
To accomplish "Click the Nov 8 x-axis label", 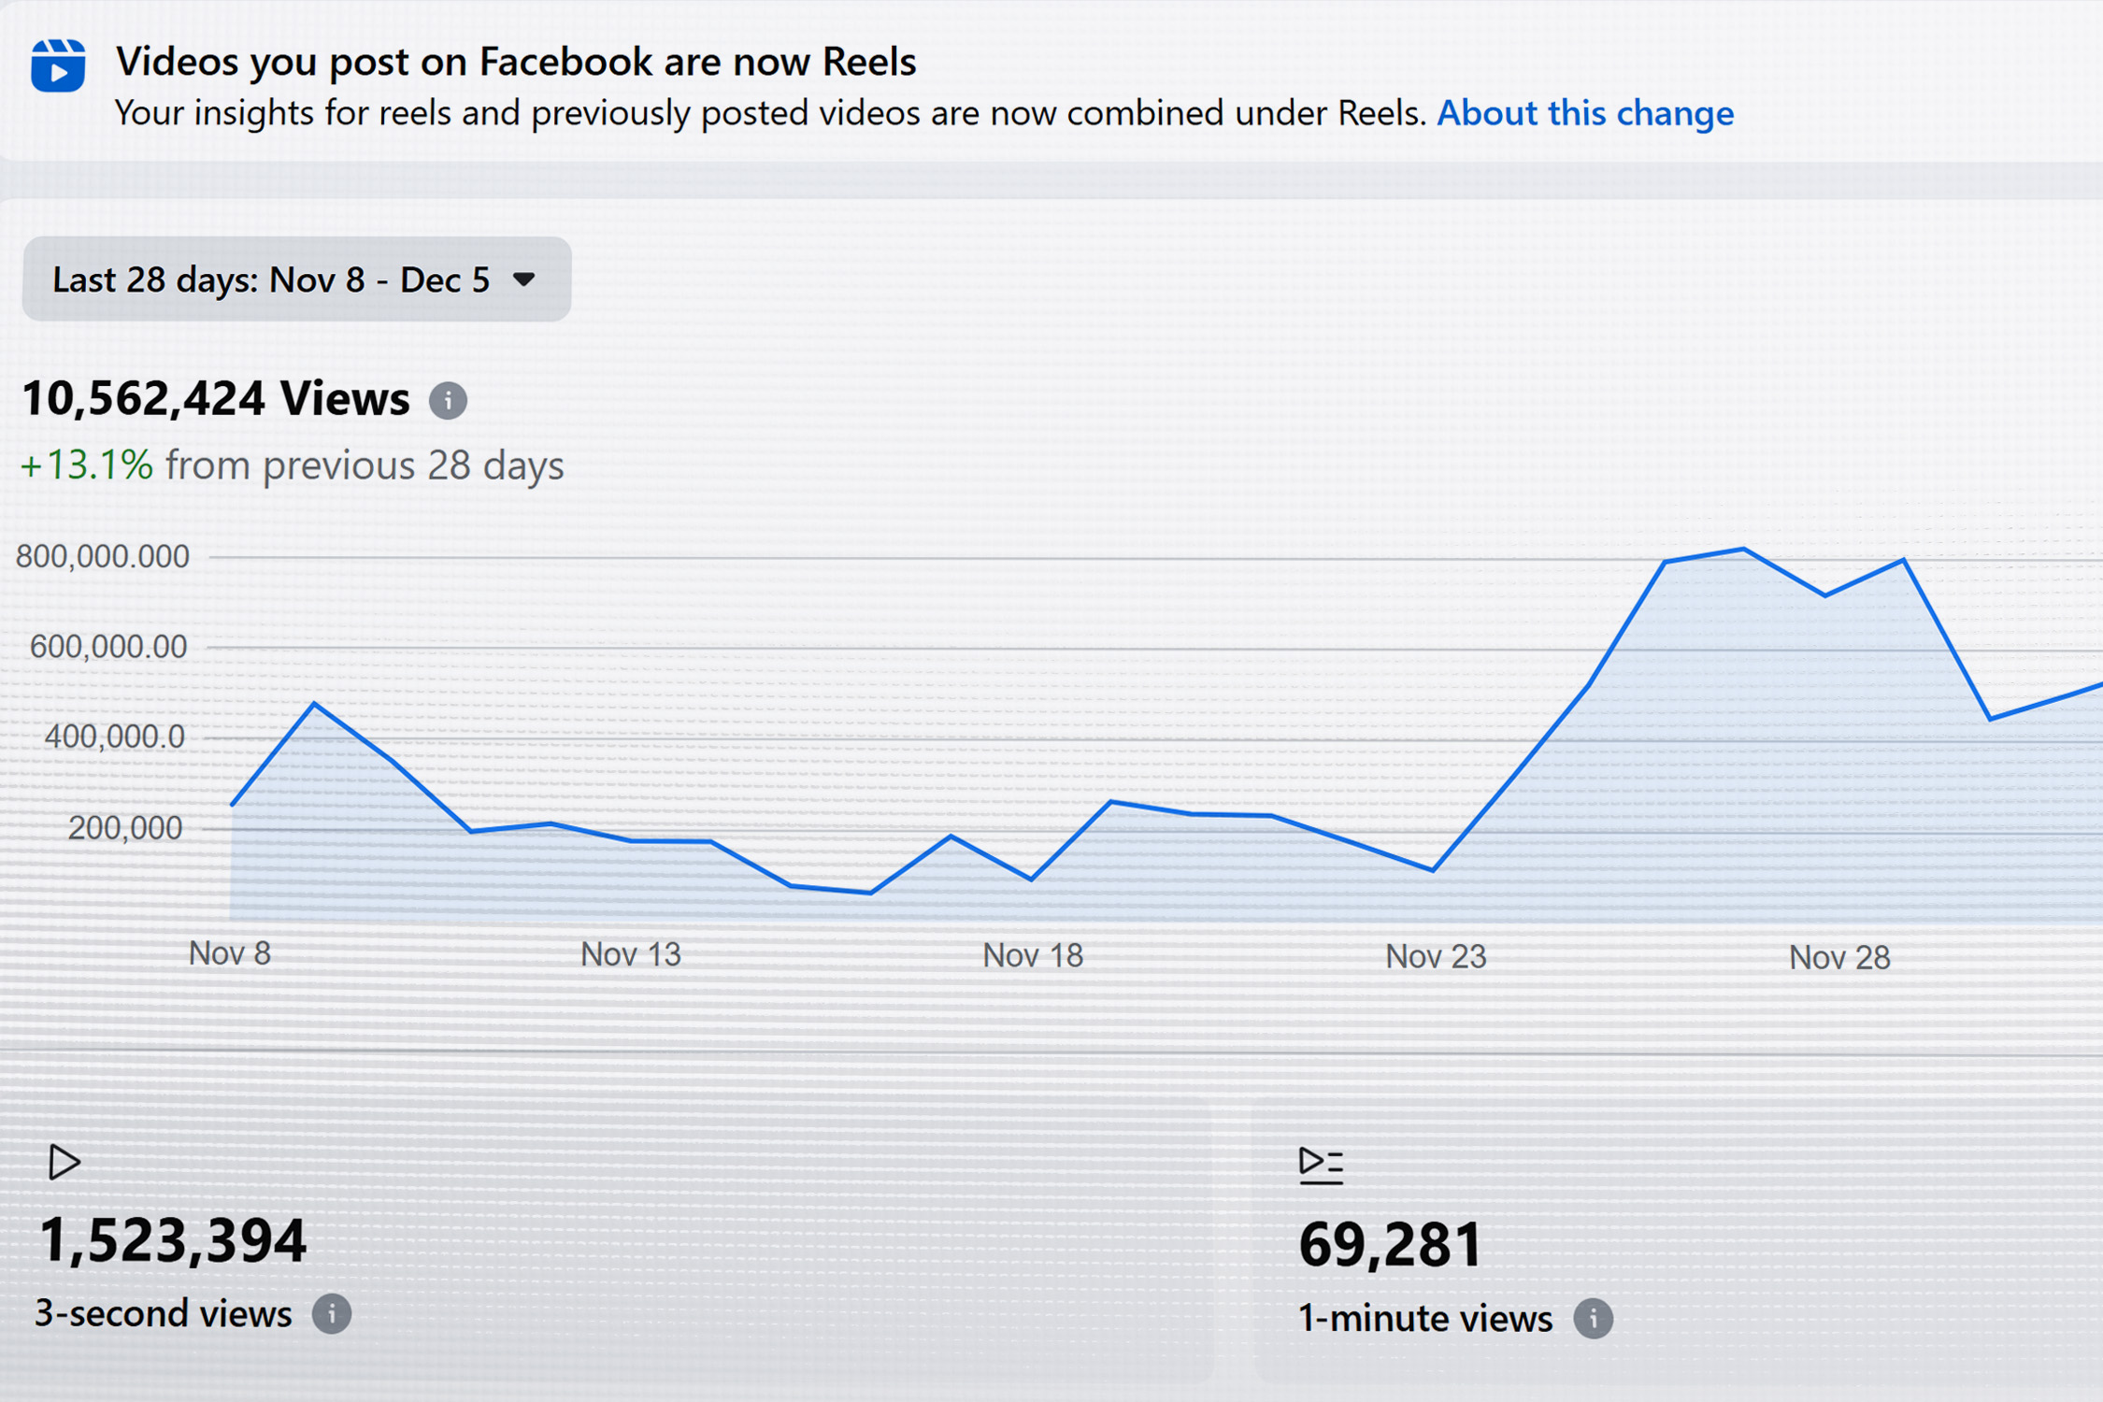I will coord(230,953).
